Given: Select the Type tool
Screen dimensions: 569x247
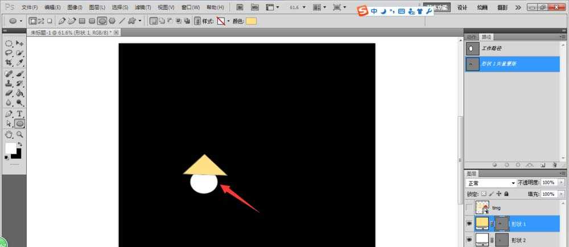Looking at the screenshot, I should 20,114.
